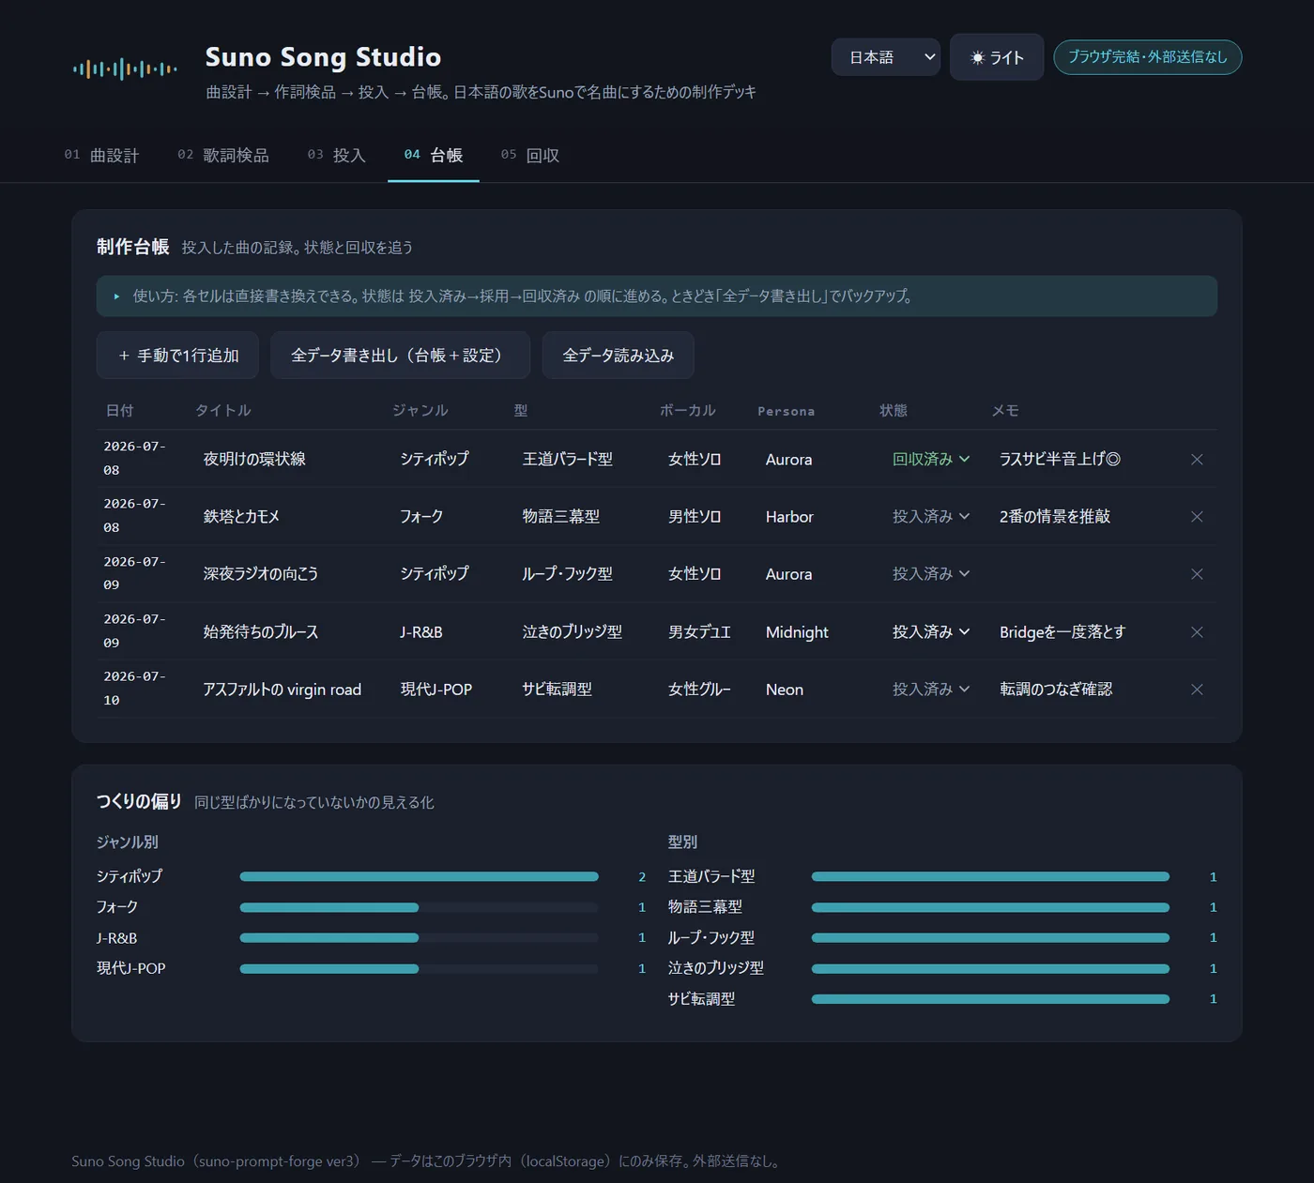Edit the memo cell Bridgeを一度落とす
The image size is (1314, 1183).
pos(1081,632)
